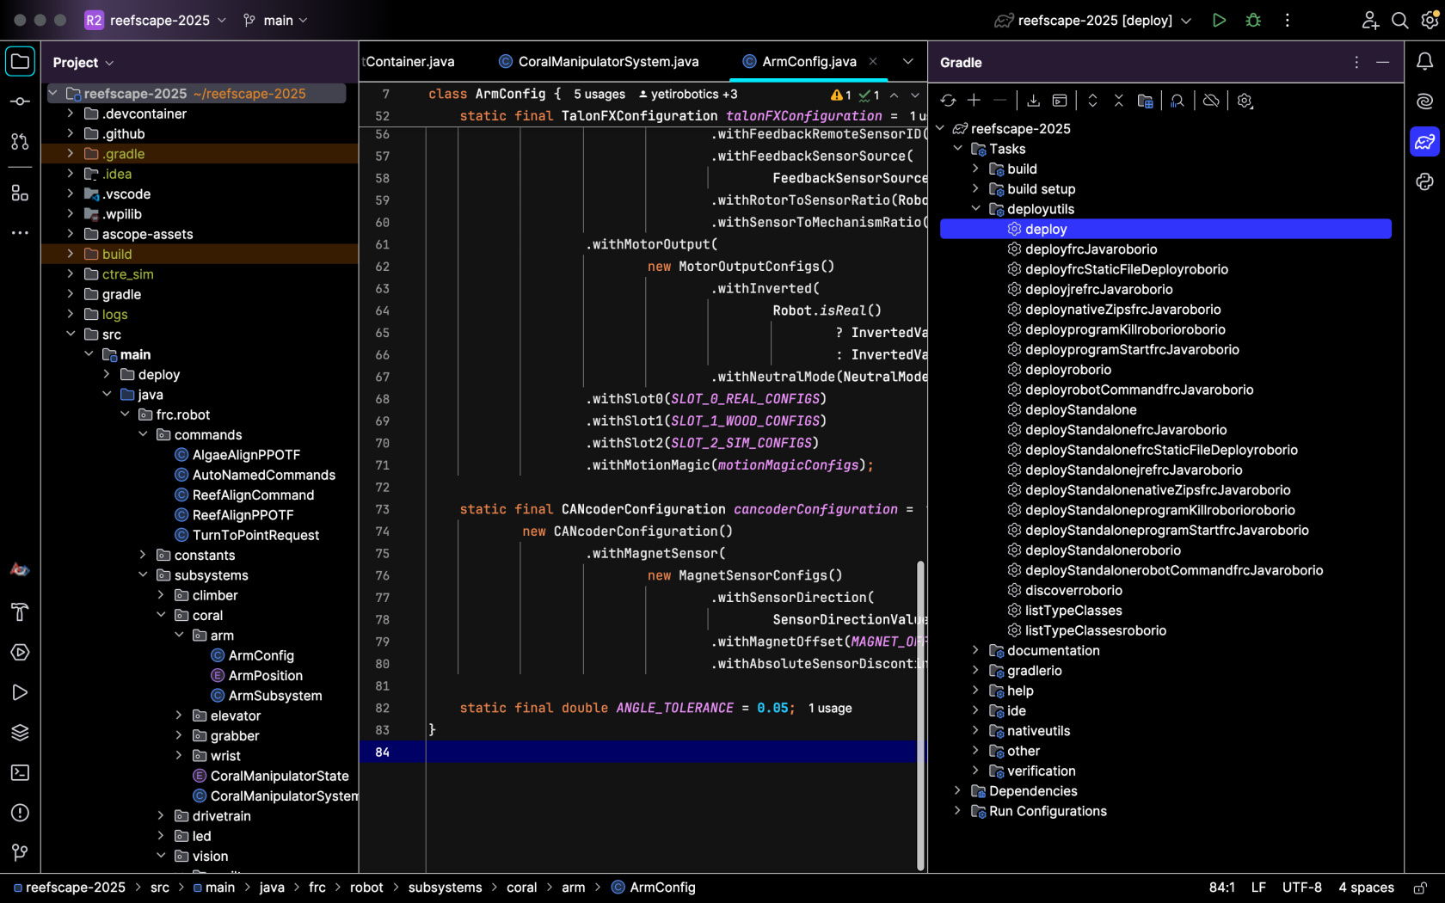1445x903 pixels.
Task: Collapse all nodes in Gradle tree
Action: pos(1119,101)
